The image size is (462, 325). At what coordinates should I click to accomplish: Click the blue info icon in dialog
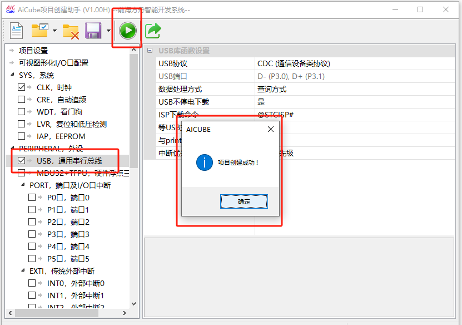point(204,162)
